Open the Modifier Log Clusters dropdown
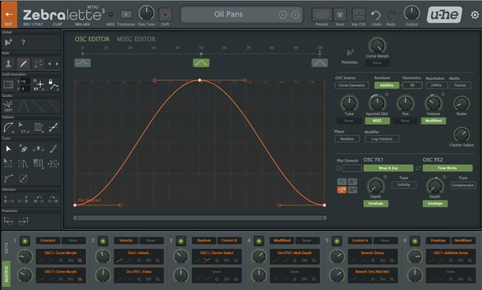The image size is (482, 290). coord(382,139)
